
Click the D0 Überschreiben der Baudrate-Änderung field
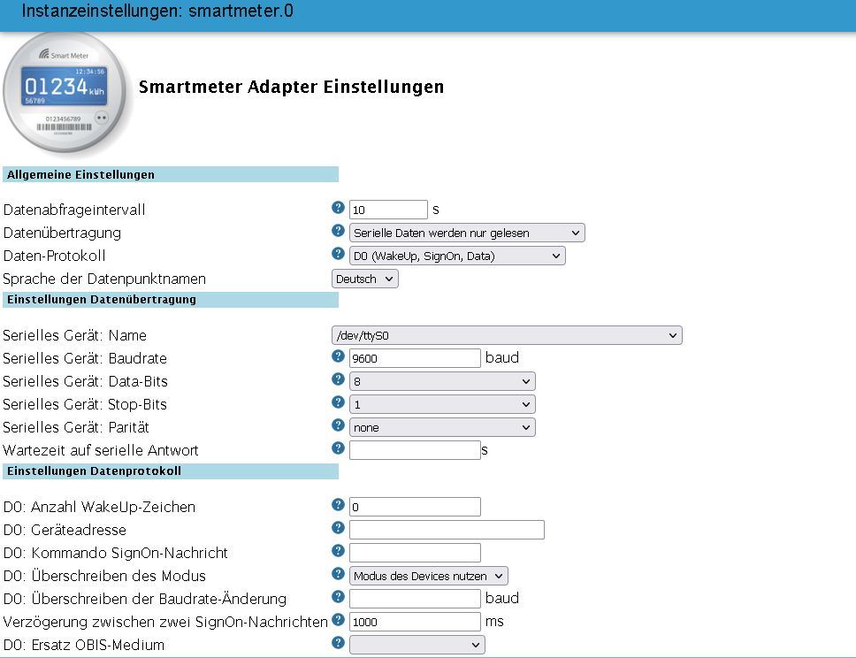(415, 599)
